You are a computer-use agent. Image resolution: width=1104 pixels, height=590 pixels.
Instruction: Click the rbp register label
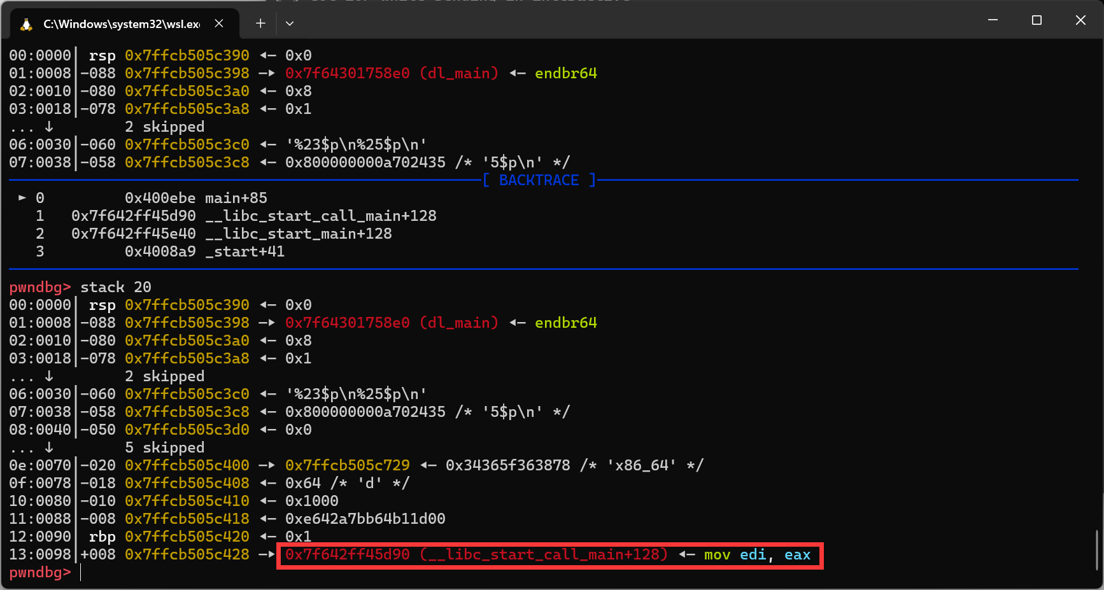(102, 537)
